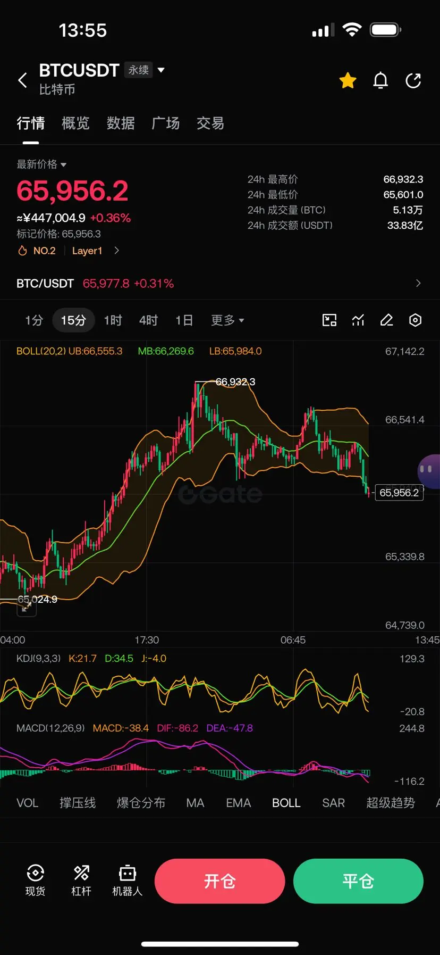Toggle the 超级趋势 indicator
Screen dimensions: 440x955
coord(391,803)
